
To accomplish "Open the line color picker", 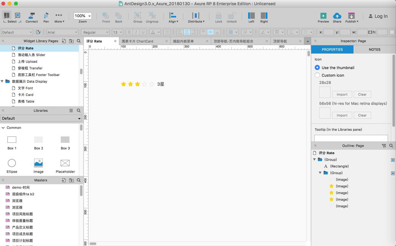I will click(x=264, y=32).
